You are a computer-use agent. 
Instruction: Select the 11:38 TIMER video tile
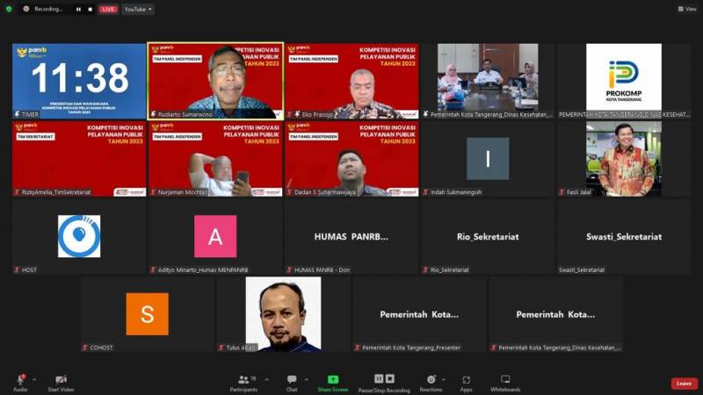click(x=79, y=81)
